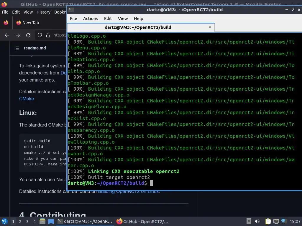Screen dimensions: 302x226
Task: Click the 19:07 clock
Action: [295, 221]
